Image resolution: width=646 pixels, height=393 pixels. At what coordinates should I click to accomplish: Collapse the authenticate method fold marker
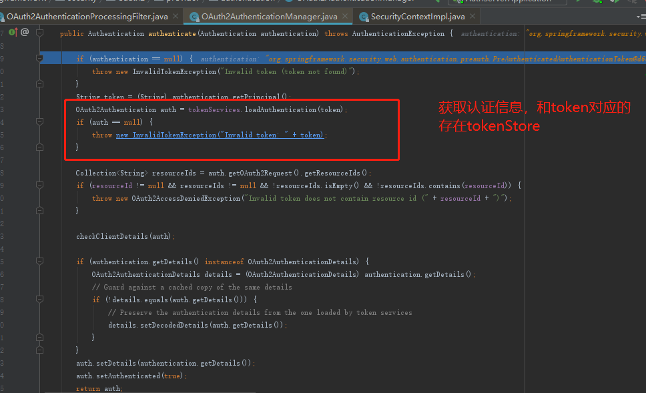(39, 33)
